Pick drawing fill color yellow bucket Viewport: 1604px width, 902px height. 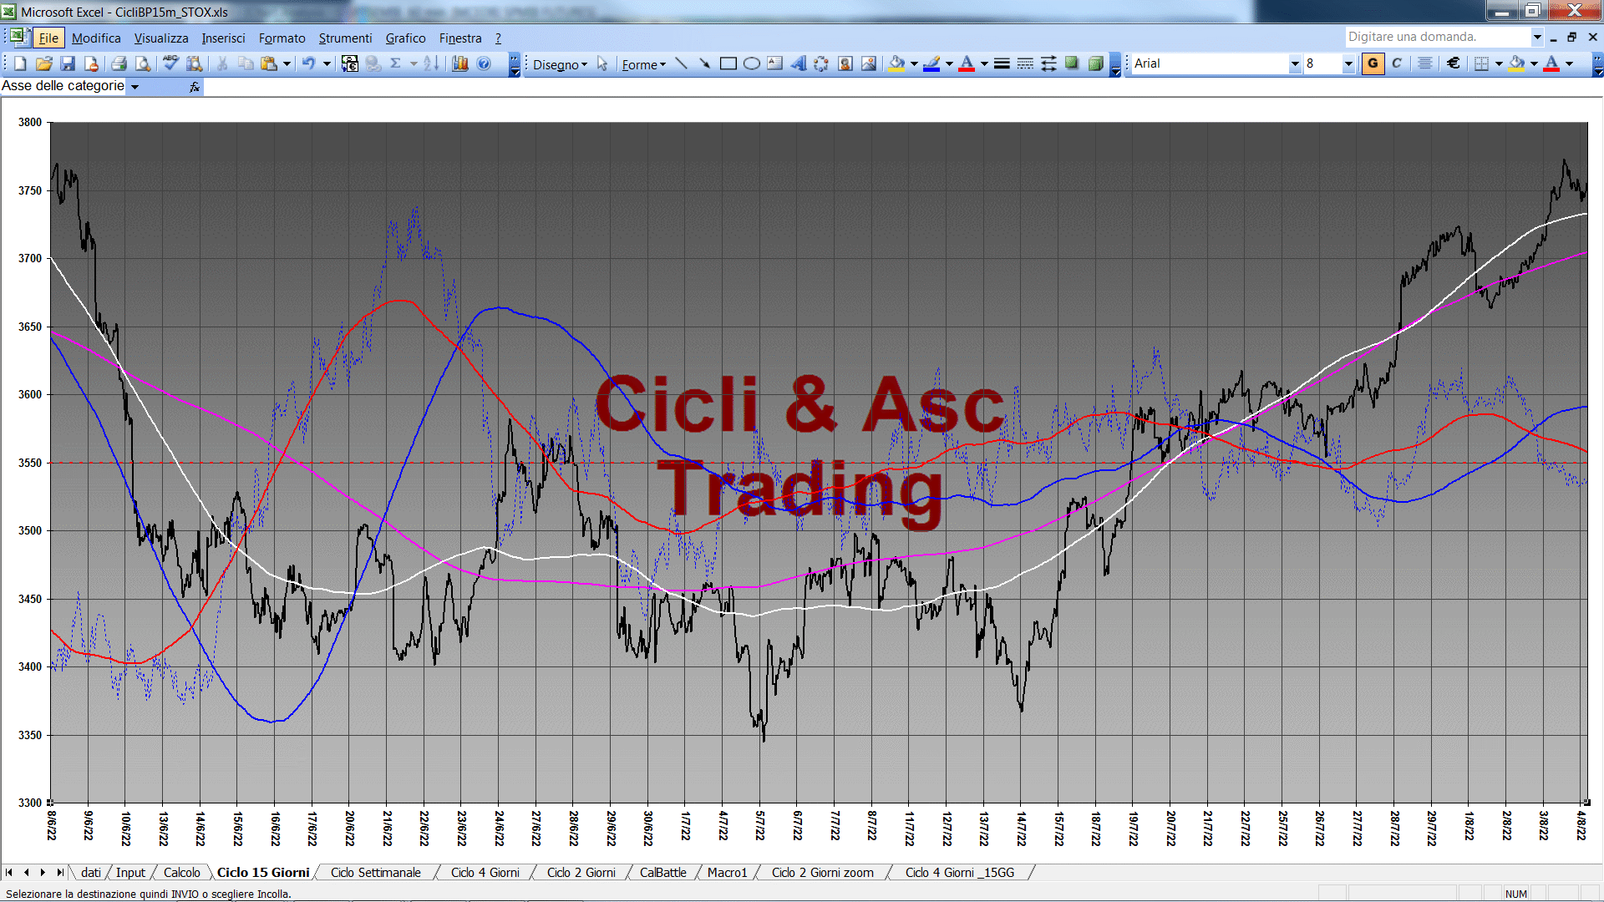(x=897, y=63)
